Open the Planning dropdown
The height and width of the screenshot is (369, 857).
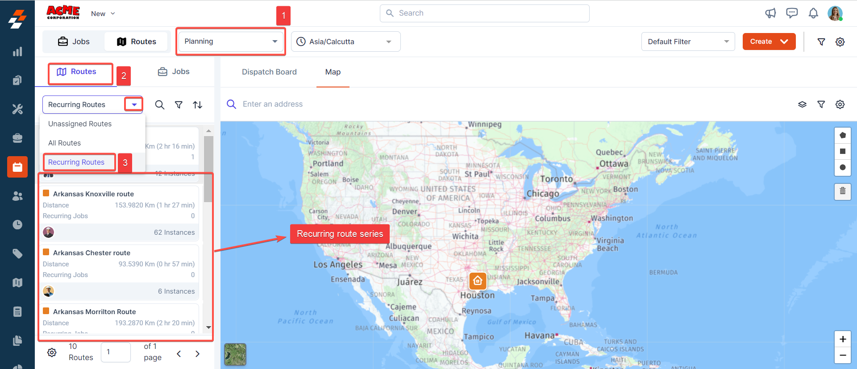pos(231,41)
